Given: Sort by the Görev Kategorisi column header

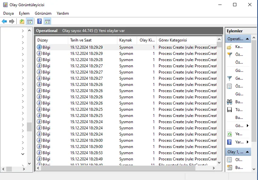Looking at the screenshot, I should pos(187,40).
